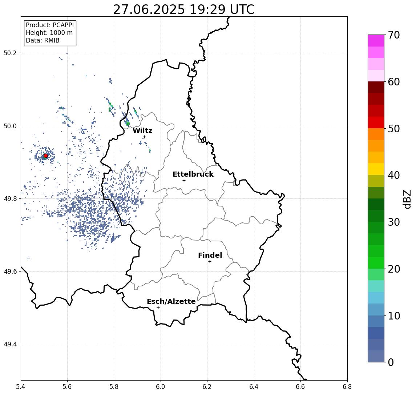Image resolution: width=416 pixels, height=394 pixels.
Task: Click the magenta 70 dBZ color band
Action: (x=376, y=41)
